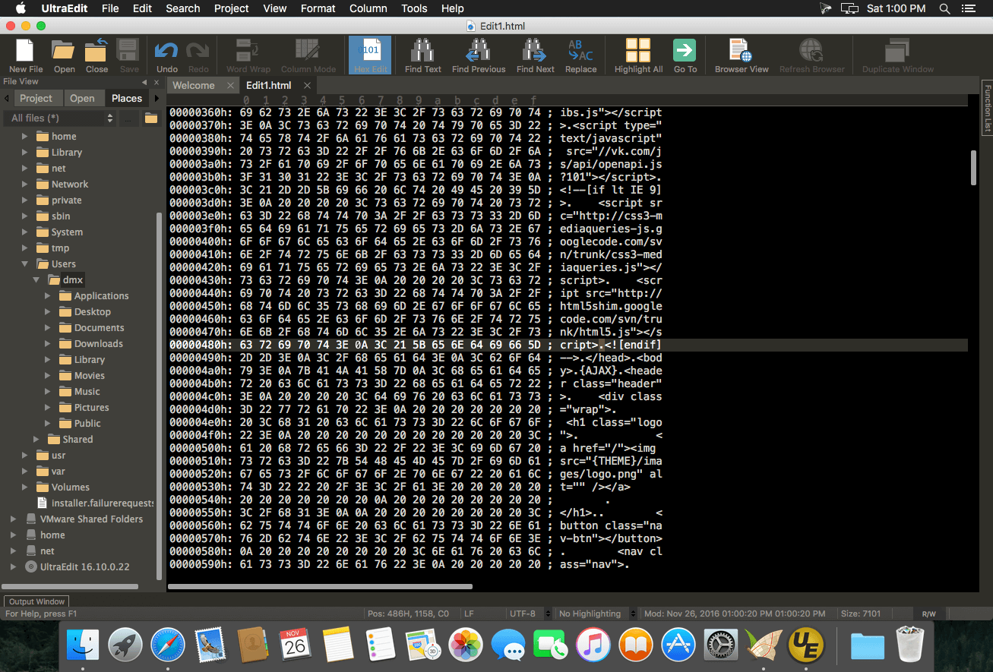Expand the Documents folder
The height and width of the screenshot is (672, 993).
click(x=48, y=328)
